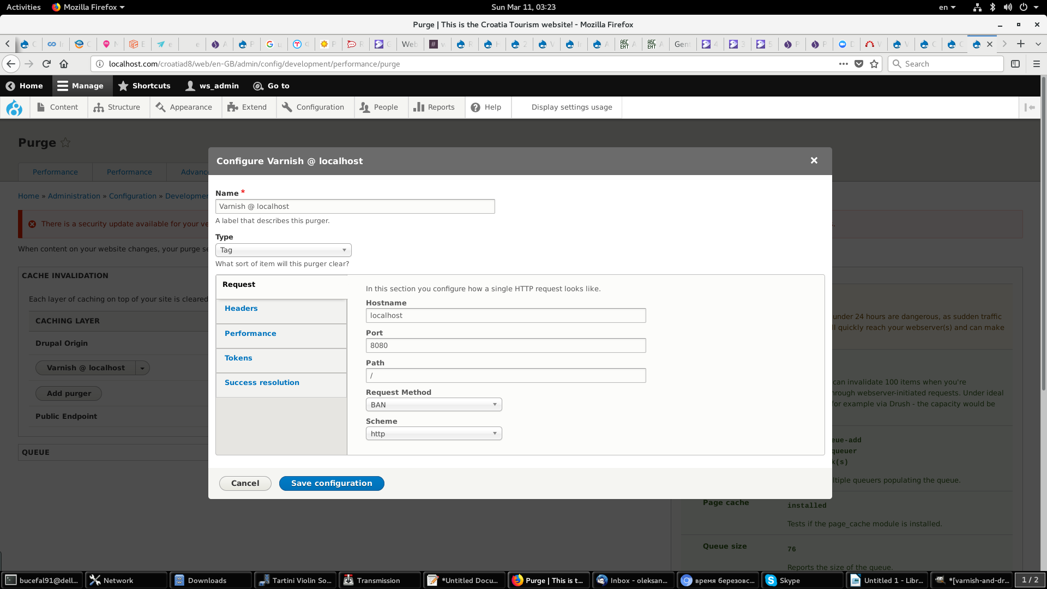Image resolution: width=1047 pixels, height=589 pixels.
Task: Click into the Port field
Action: click(506, 346)
